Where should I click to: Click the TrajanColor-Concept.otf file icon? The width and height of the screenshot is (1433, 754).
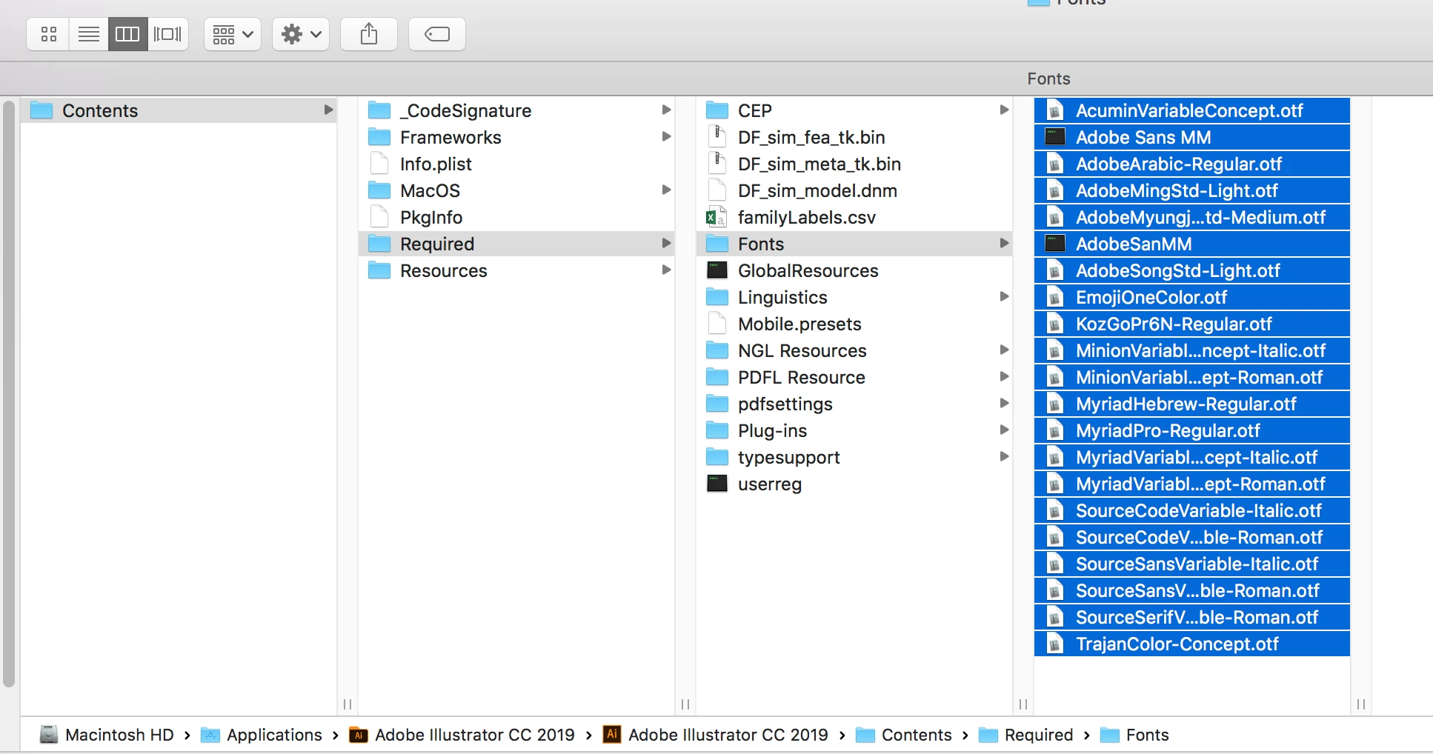tap(1055, 644)
